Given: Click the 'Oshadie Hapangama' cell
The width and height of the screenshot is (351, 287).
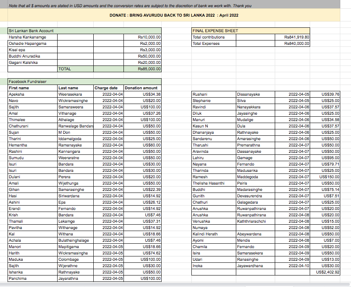Looking at the screenshot, I should tap(33, 43).
